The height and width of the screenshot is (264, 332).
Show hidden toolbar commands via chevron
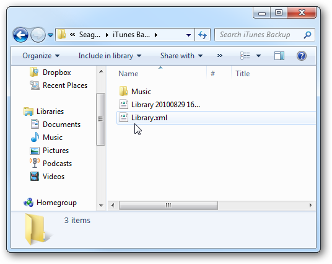point(220,56)
